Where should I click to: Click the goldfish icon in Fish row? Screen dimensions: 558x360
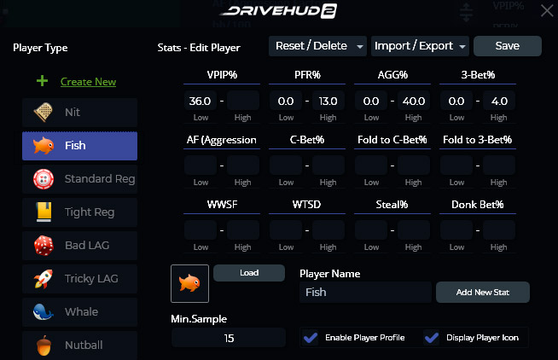(44, 146)
